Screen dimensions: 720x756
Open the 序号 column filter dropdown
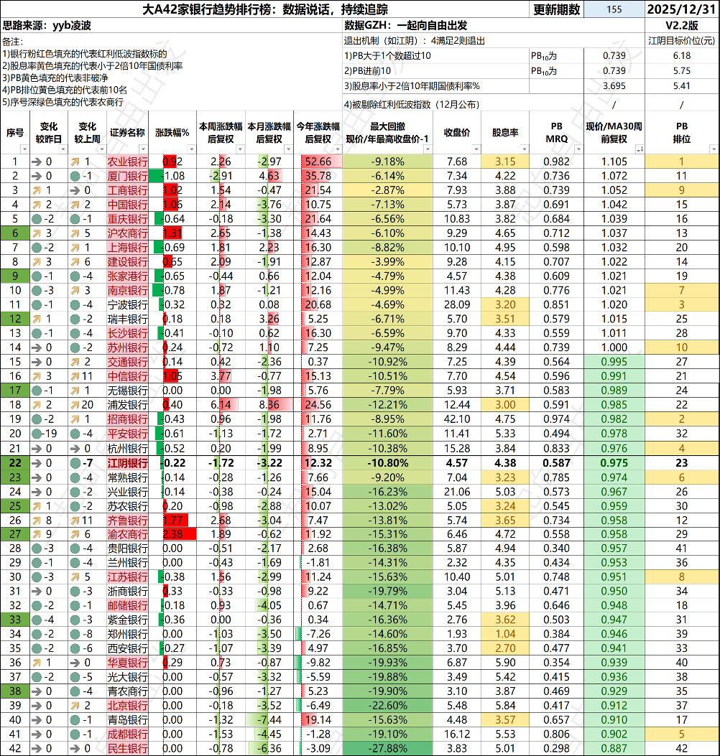point(24,149)
